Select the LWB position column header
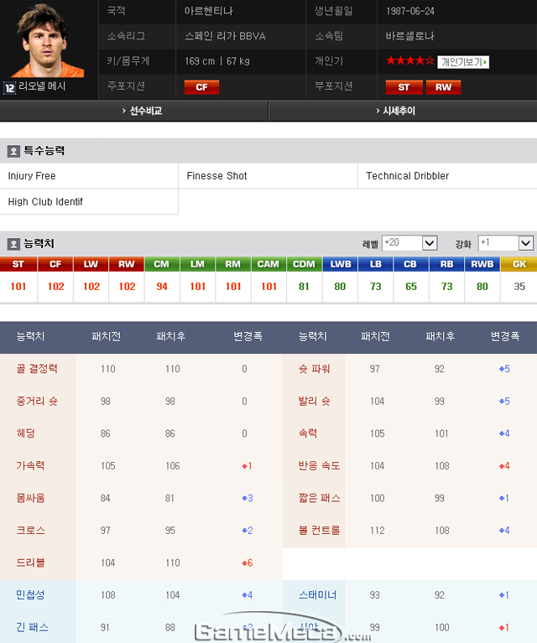 coord(340,264)
